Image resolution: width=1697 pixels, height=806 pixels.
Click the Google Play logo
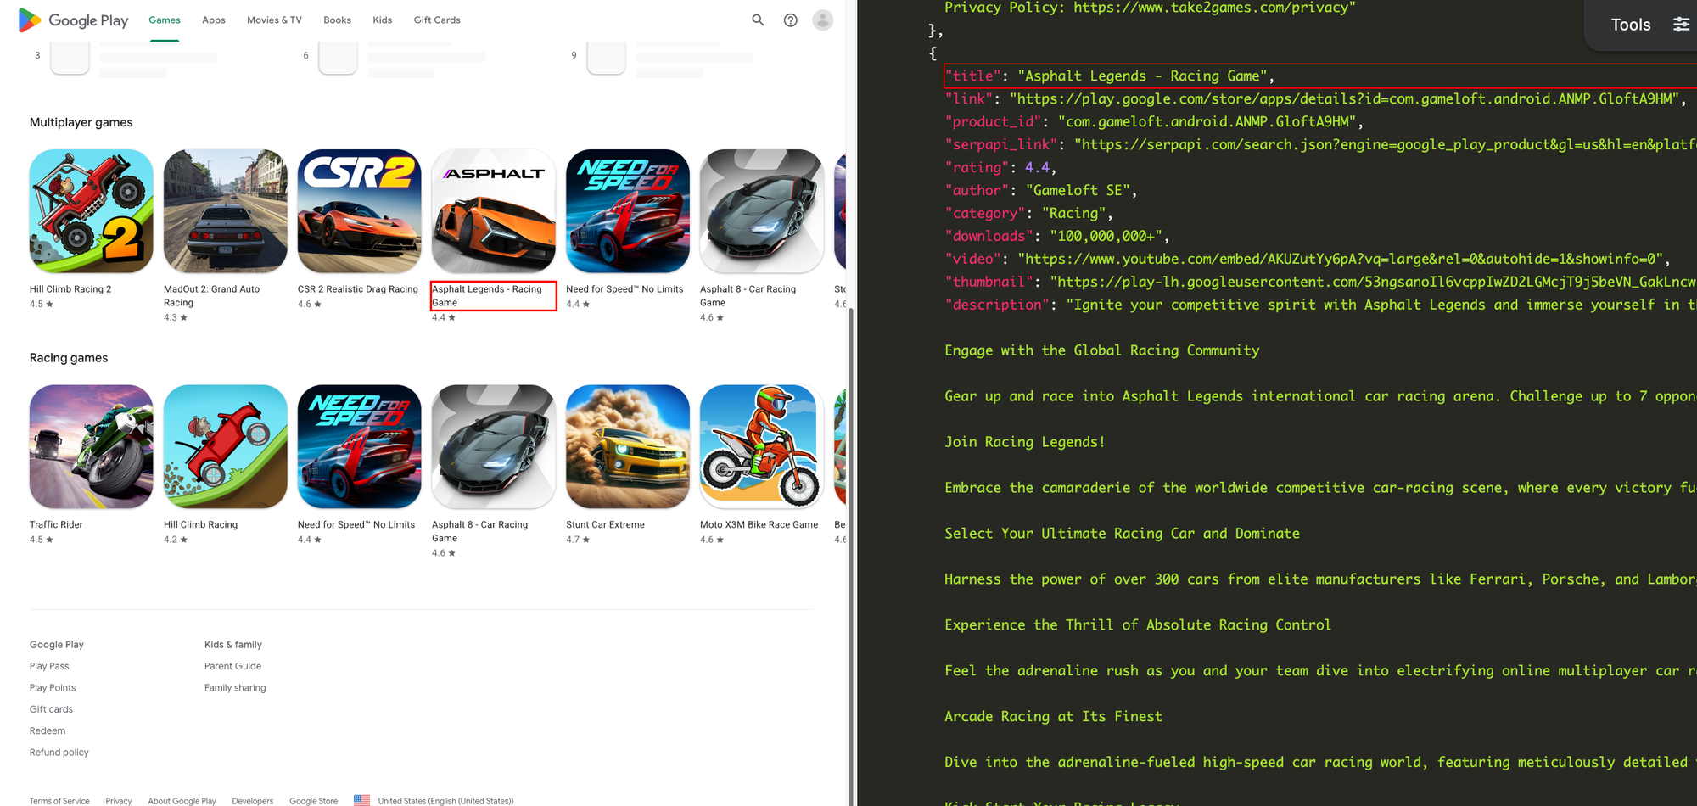click(74, 20)
